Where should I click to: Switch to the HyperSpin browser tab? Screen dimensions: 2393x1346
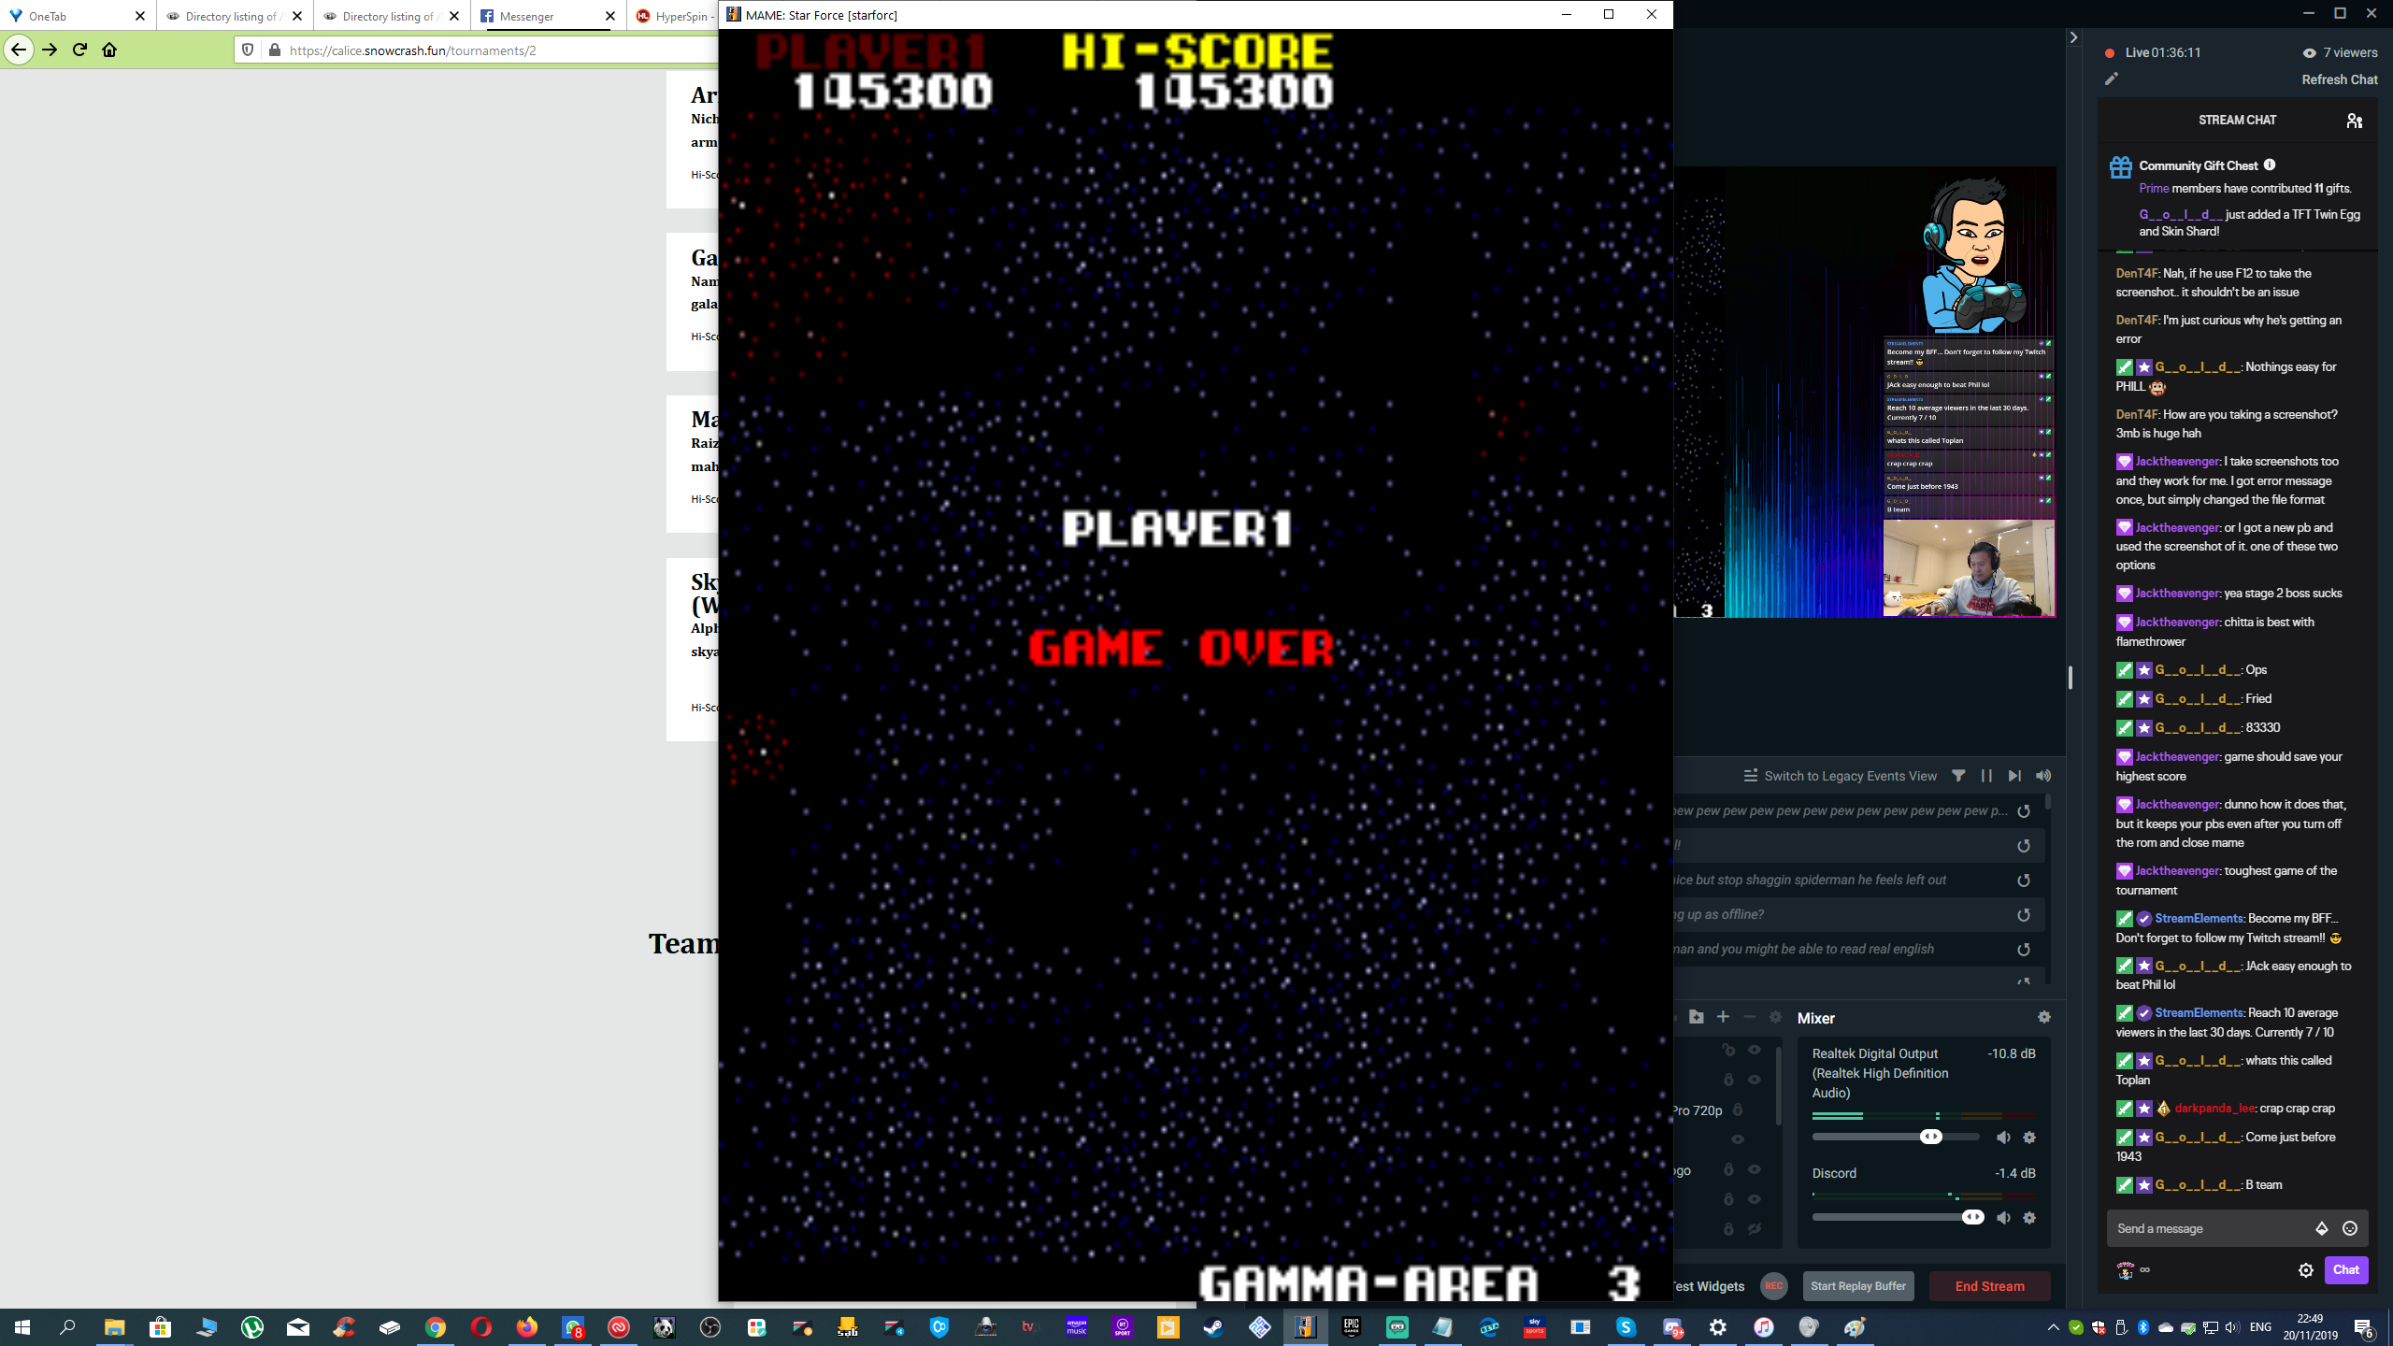[x=673, y=16]
